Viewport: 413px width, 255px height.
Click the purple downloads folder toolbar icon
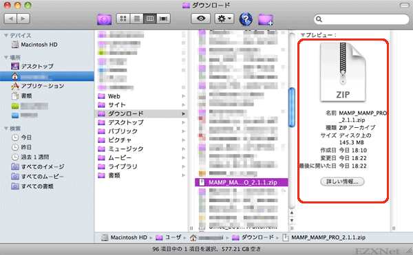105,19
